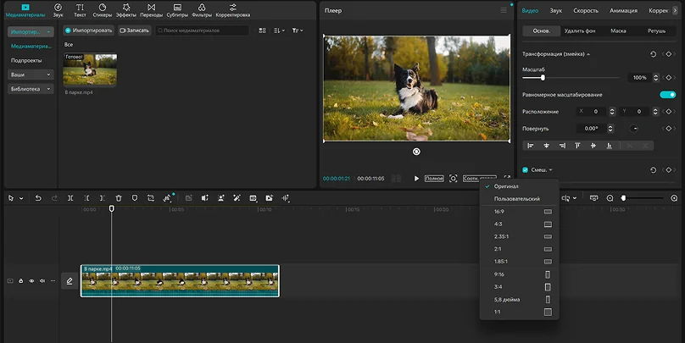Screen dimensions: 685x343
Task: Collapse the Трансформация section
Action: coord(588,54)
